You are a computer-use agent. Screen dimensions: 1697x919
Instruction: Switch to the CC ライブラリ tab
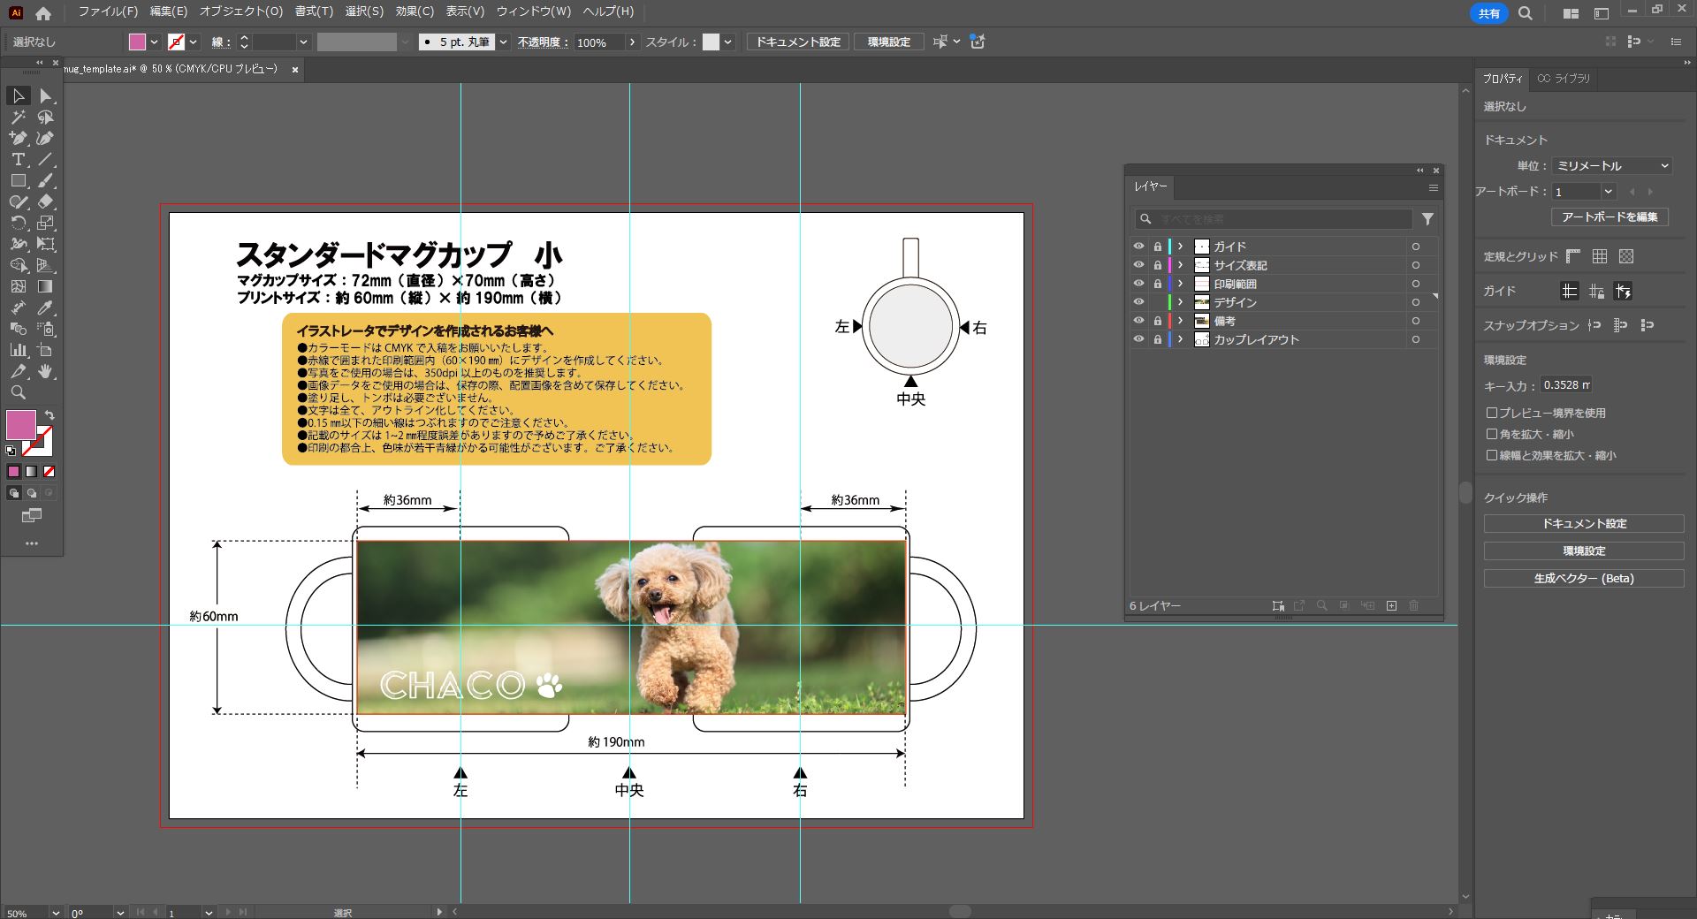[x=1564, y=79]
